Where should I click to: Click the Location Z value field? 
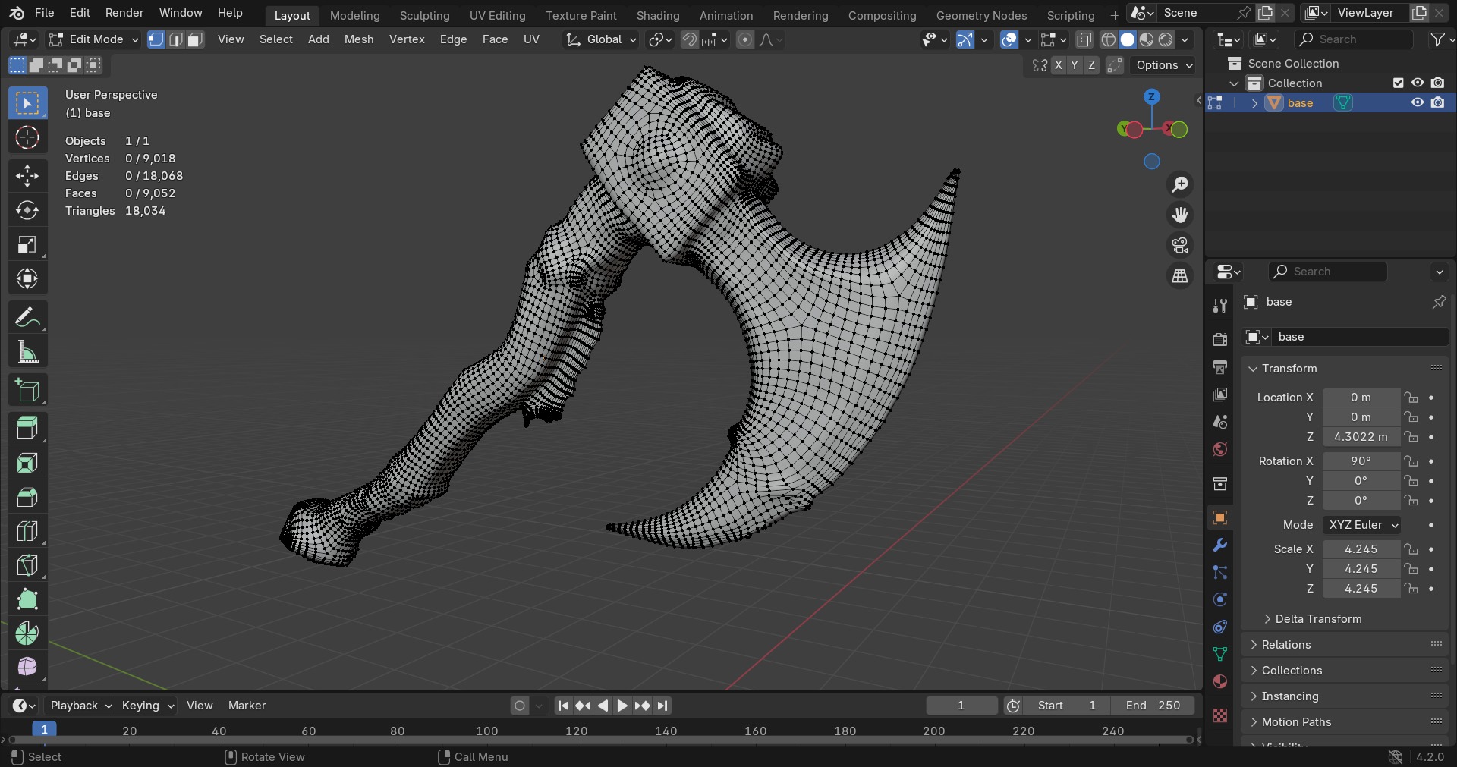coord(1361,437)
